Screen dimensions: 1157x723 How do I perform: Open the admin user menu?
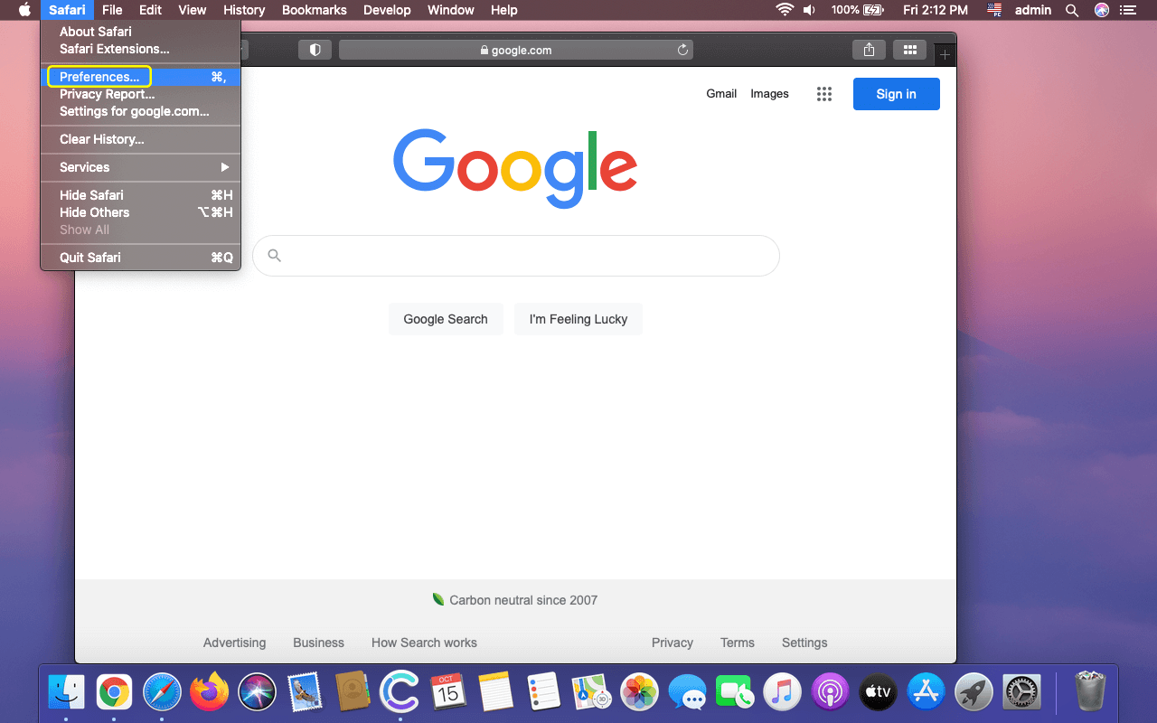[1033, 10]
